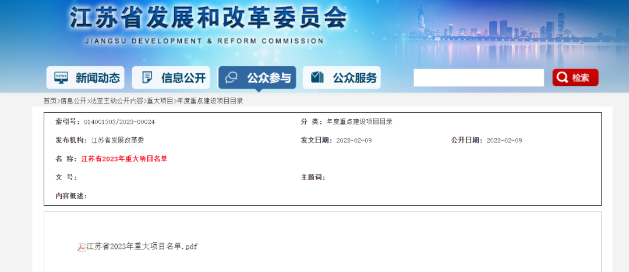629x272 pixels.
Task: Go to 首页 in the breadcrumb
Action: 50,101
